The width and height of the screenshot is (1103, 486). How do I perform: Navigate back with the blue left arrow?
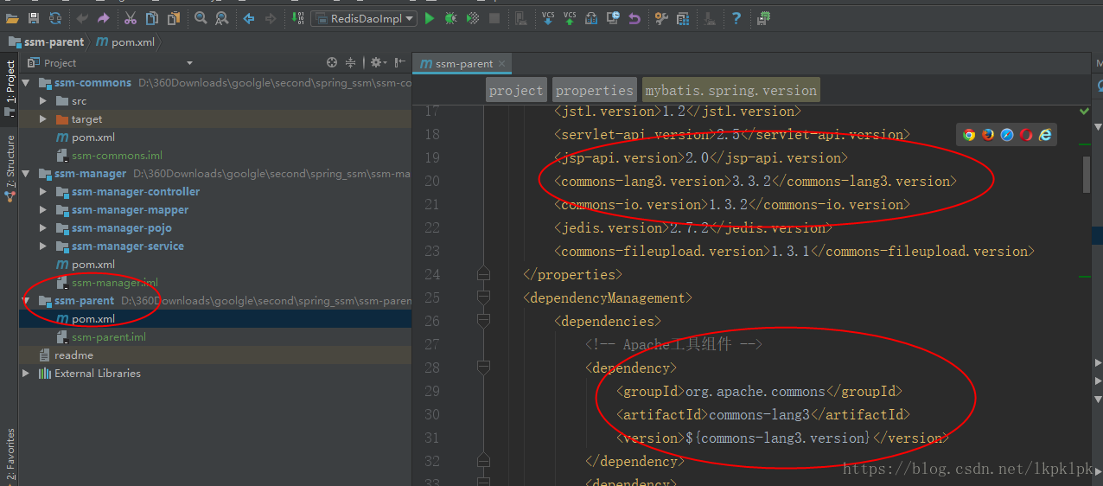click(x=249, y=17)
